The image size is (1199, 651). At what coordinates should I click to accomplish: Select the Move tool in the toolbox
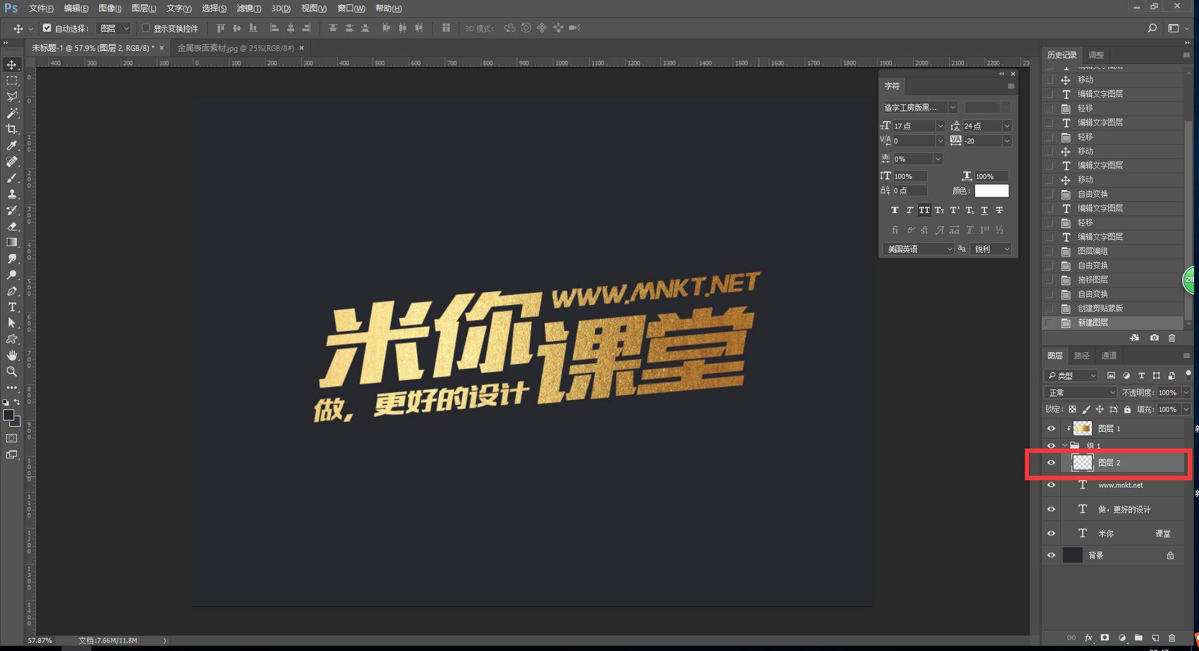12,65
